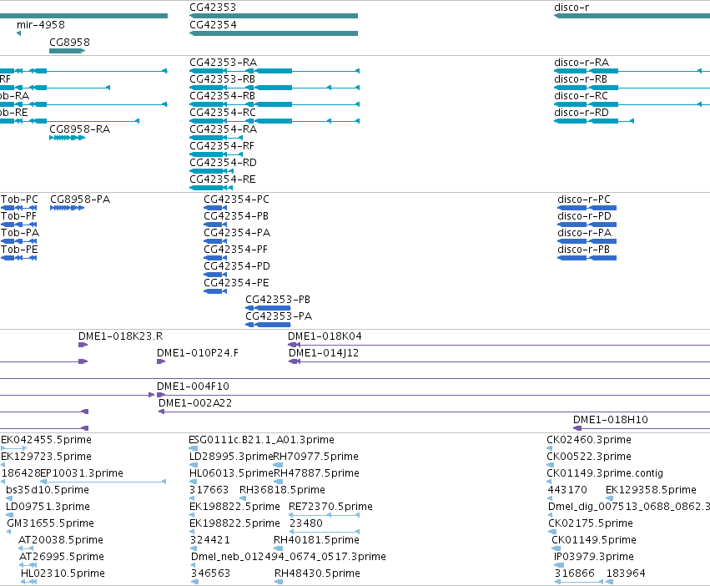Select the mir-4958 gene label

[41, 25]
